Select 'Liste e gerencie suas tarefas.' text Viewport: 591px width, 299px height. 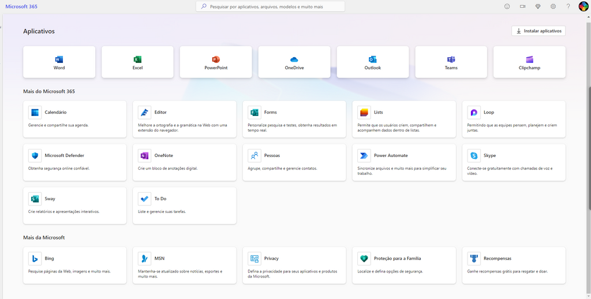[162, 212]
